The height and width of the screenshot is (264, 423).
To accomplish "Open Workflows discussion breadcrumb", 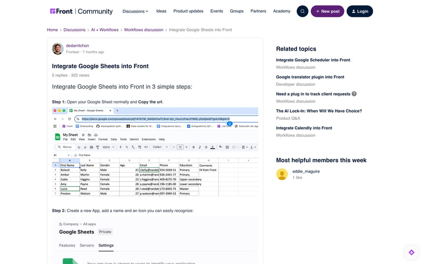I will point(143,30).
